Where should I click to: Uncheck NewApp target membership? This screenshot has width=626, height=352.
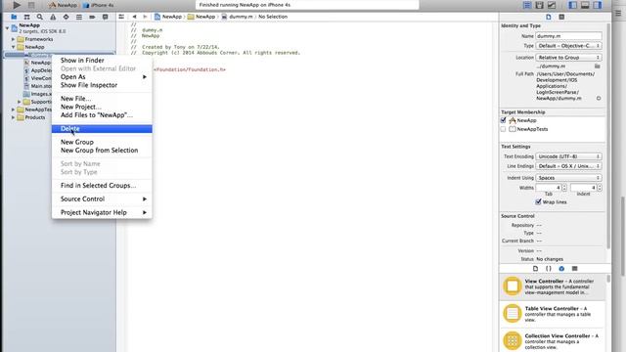503,120
